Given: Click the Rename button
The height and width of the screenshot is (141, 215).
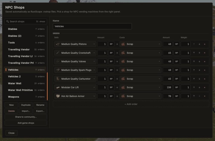Looking at the screenshot, I should [40, 105].
